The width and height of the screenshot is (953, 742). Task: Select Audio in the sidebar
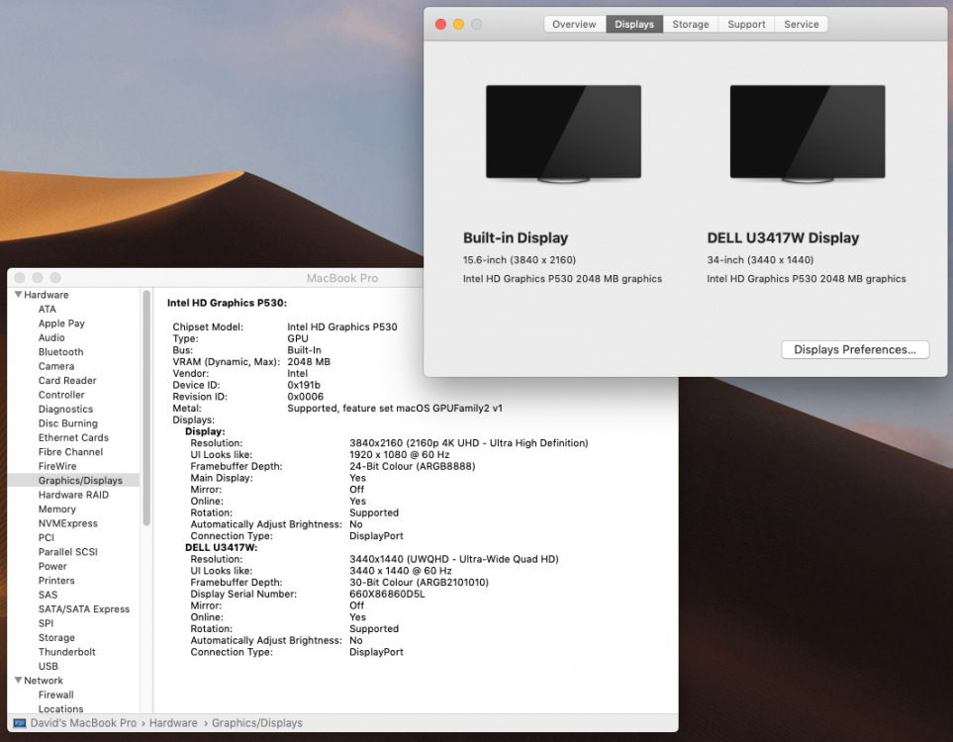pyautogui.click(x=51, y=337)
